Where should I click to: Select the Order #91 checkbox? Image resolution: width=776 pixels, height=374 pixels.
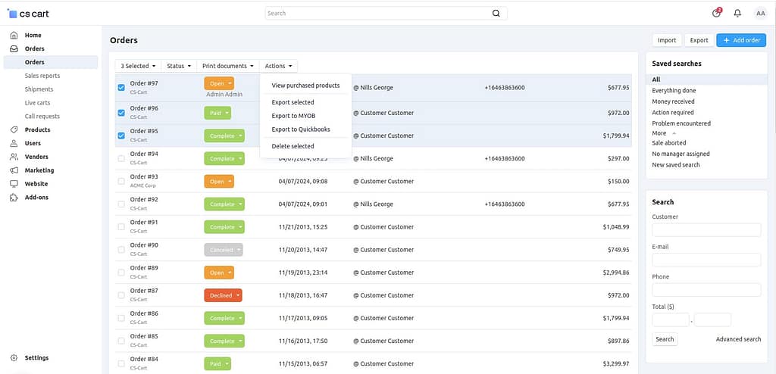coord(121,226)
